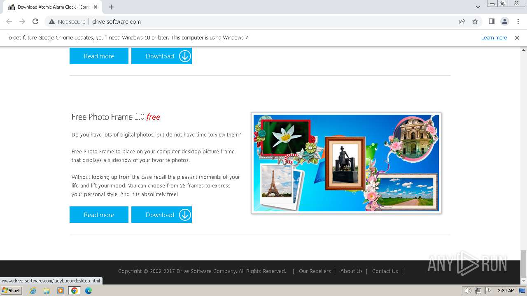Bookmark this page with the star

(x=475, y=21)
